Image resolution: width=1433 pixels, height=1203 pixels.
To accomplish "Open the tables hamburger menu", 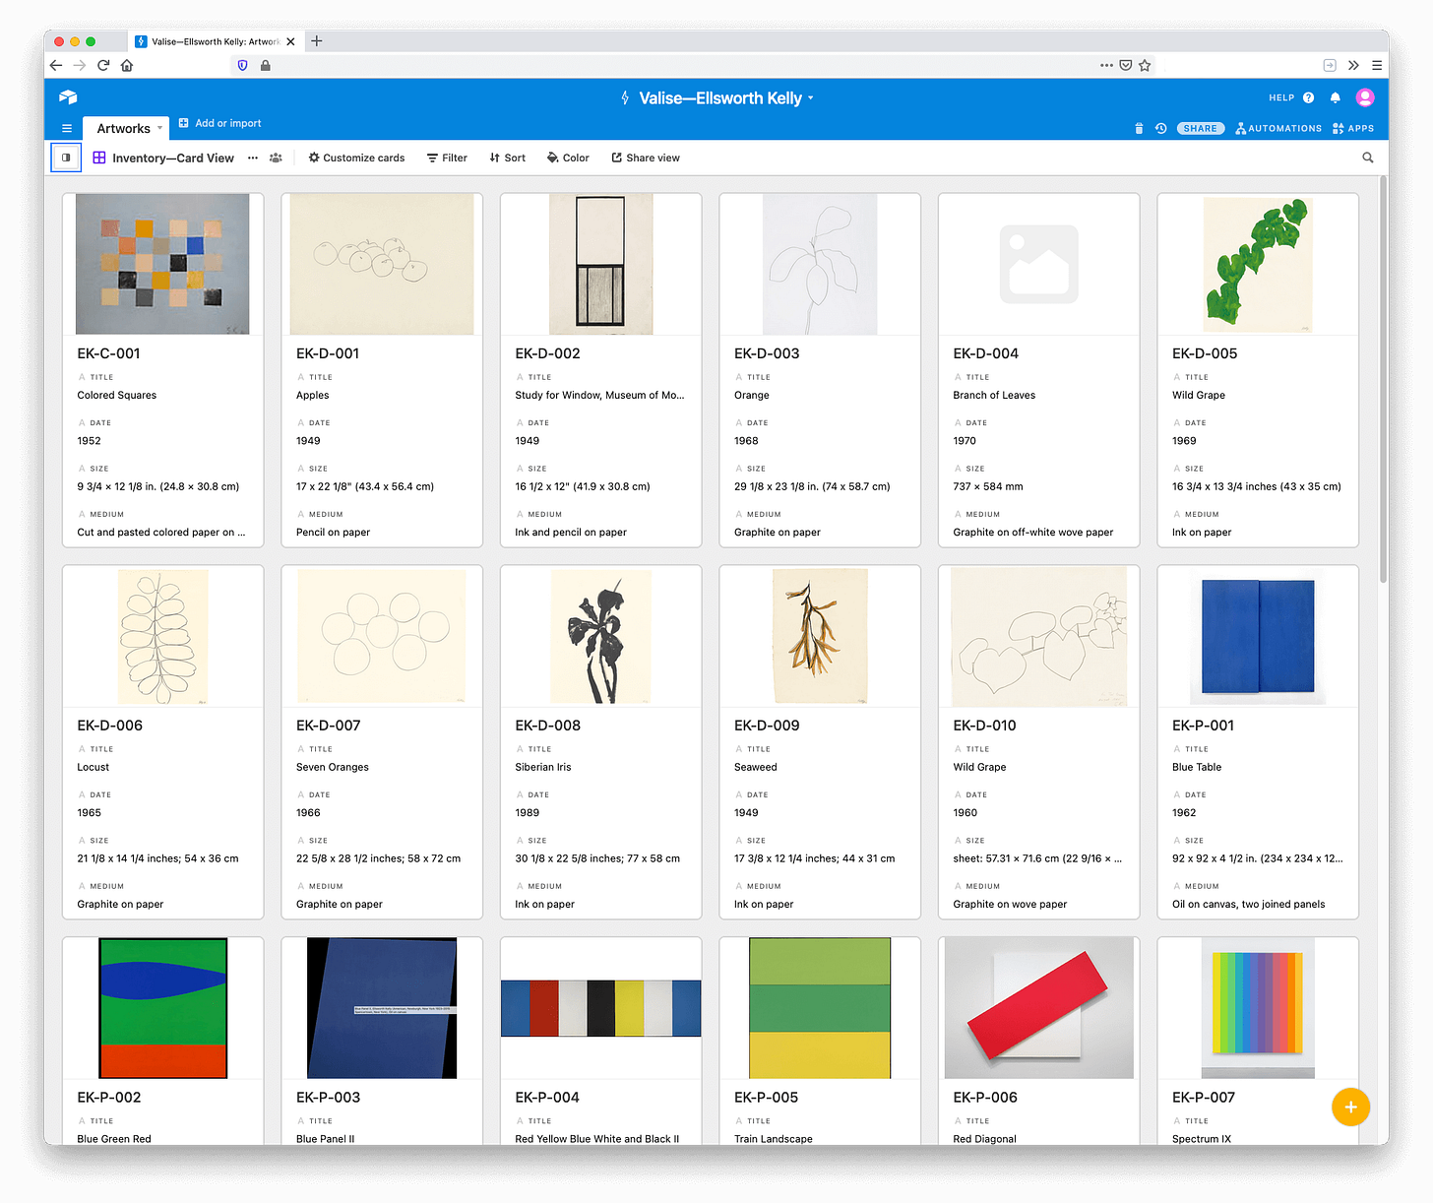I will [x=67, y=129].
